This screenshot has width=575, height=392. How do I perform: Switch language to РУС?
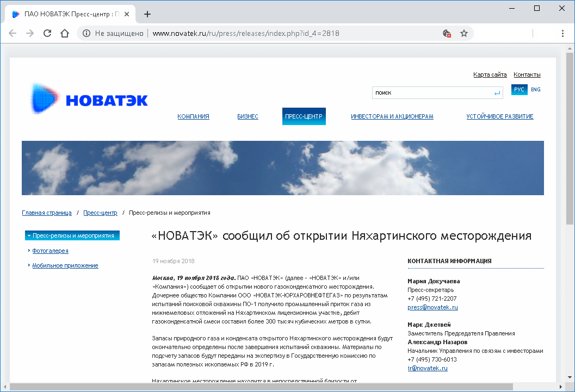[520, 89]
